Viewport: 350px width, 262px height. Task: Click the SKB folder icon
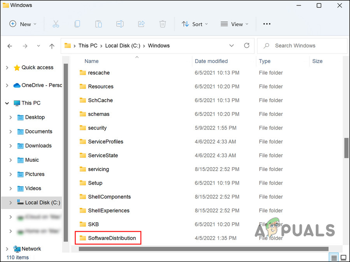click(82, 224)
